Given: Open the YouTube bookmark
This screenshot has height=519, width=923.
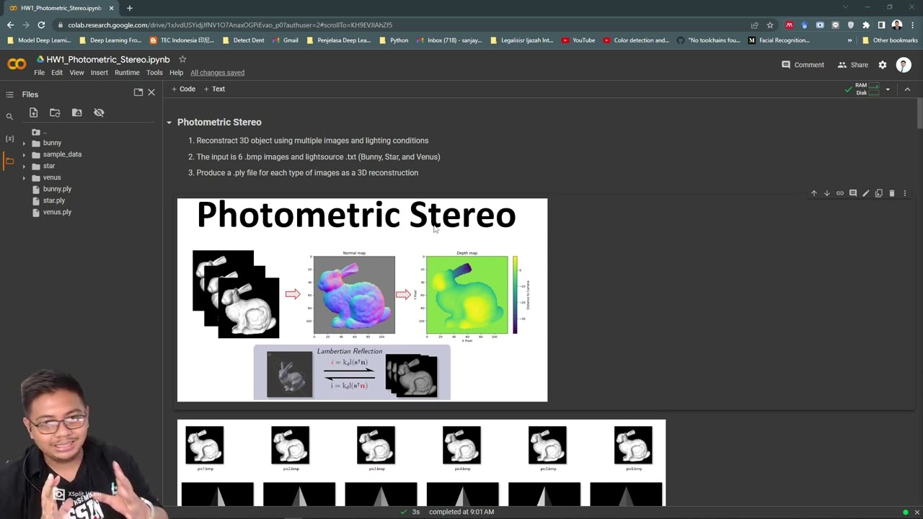Looking at the screenshot, I should tap(578, 40).
